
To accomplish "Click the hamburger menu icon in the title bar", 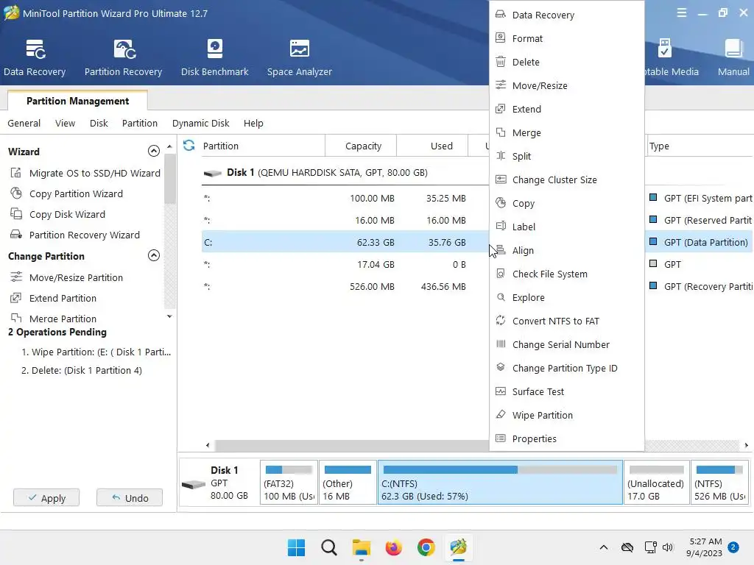I will [681, 13].
